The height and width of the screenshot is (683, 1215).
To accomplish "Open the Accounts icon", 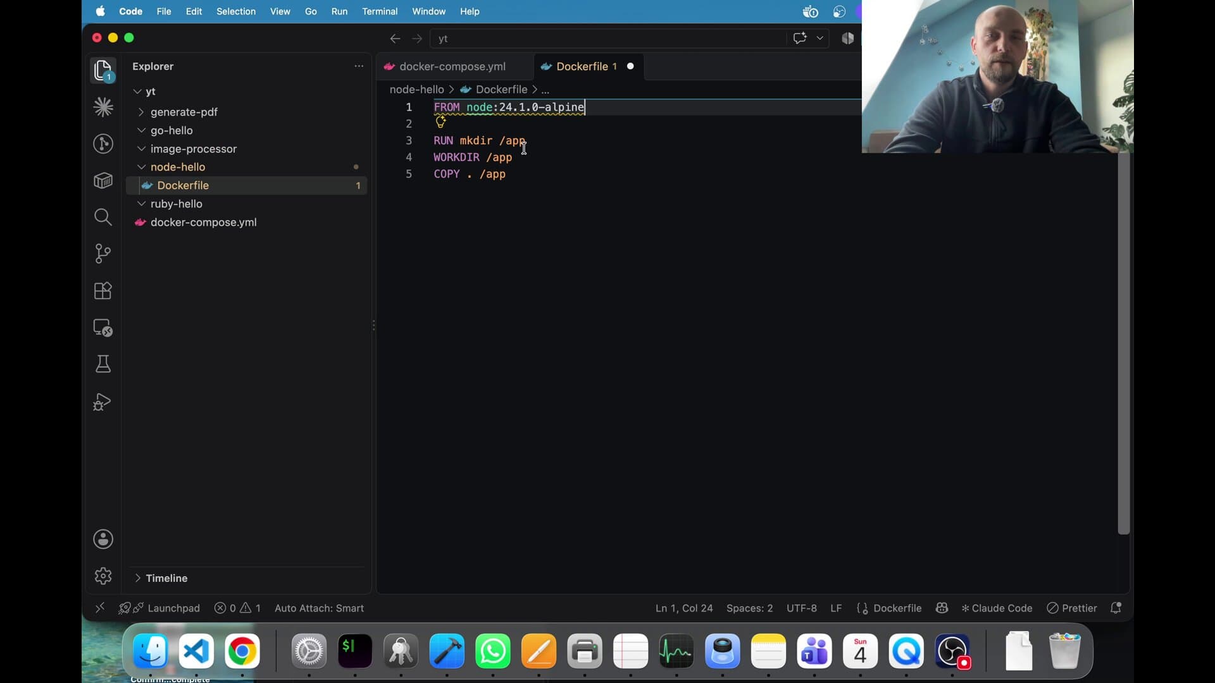I will (103, 539).
